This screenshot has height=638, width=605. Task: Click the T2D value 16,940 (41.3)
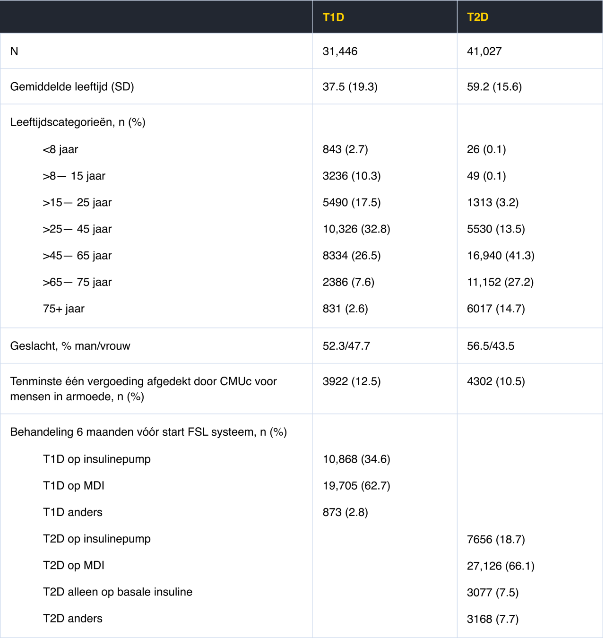[x=501, y=256]
